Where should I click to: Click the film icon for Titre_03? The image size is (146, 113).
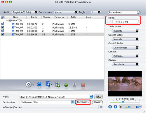point(13,27)
